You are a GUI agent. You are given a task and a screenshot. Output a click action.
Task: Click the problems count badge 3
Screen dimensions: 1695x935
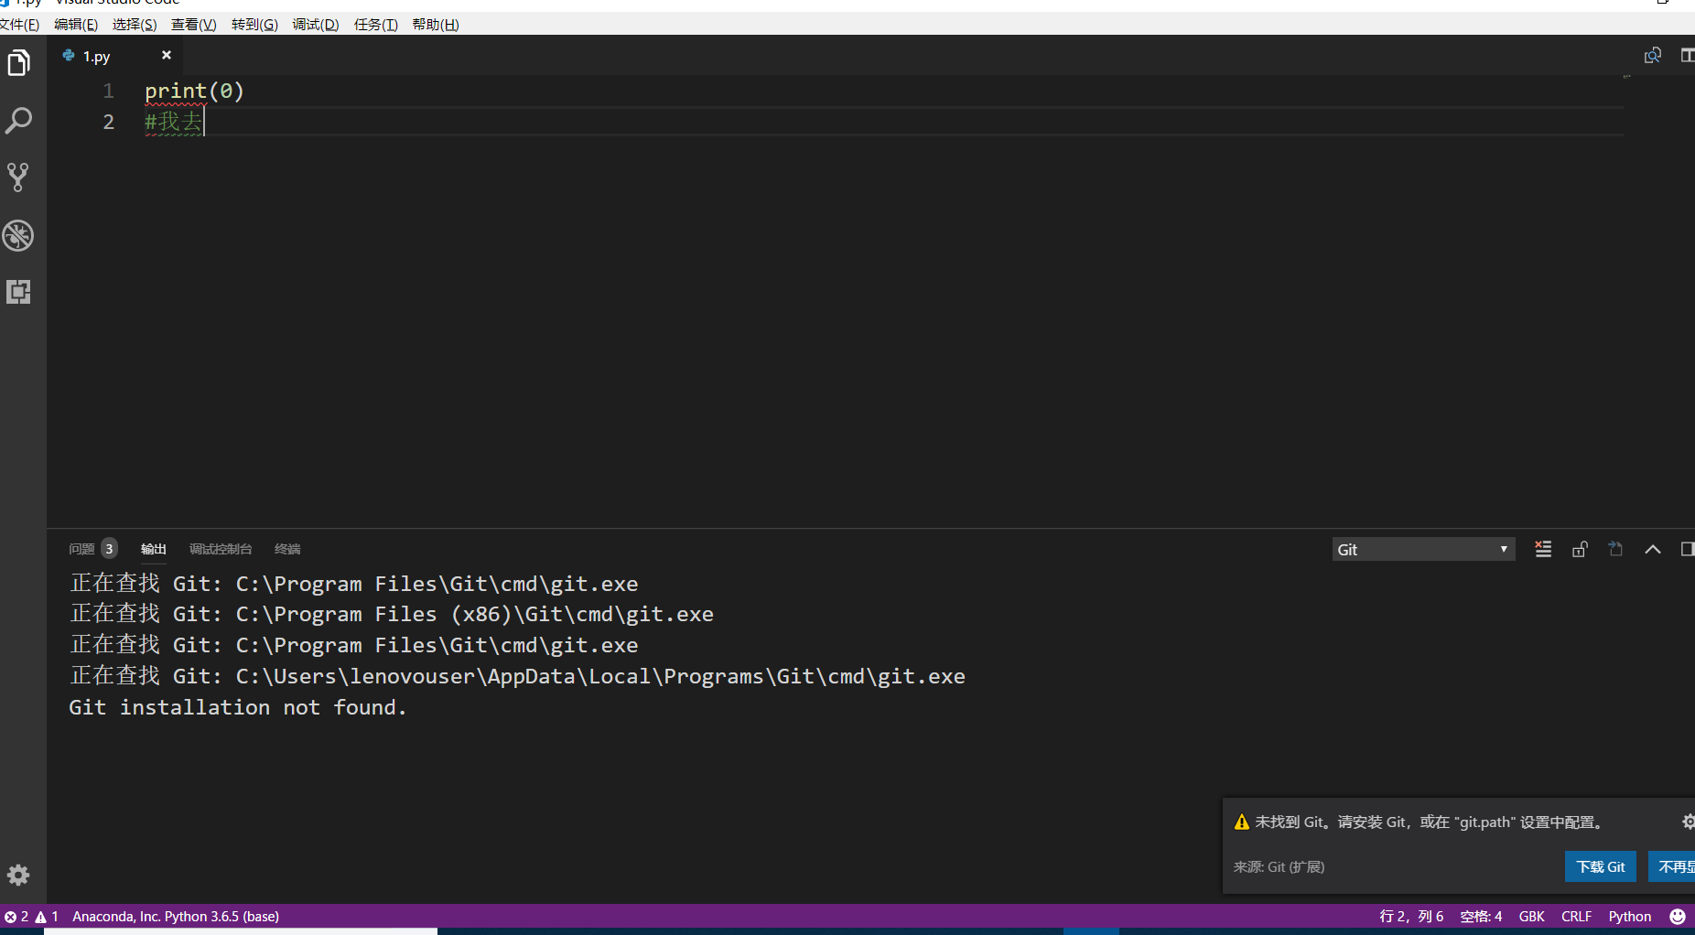pos(109,549)
